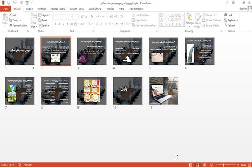The height and width of the screenshot is (167, 252).
Task: Open the Shape Effects dropdown
Action: tap(211, 26)
